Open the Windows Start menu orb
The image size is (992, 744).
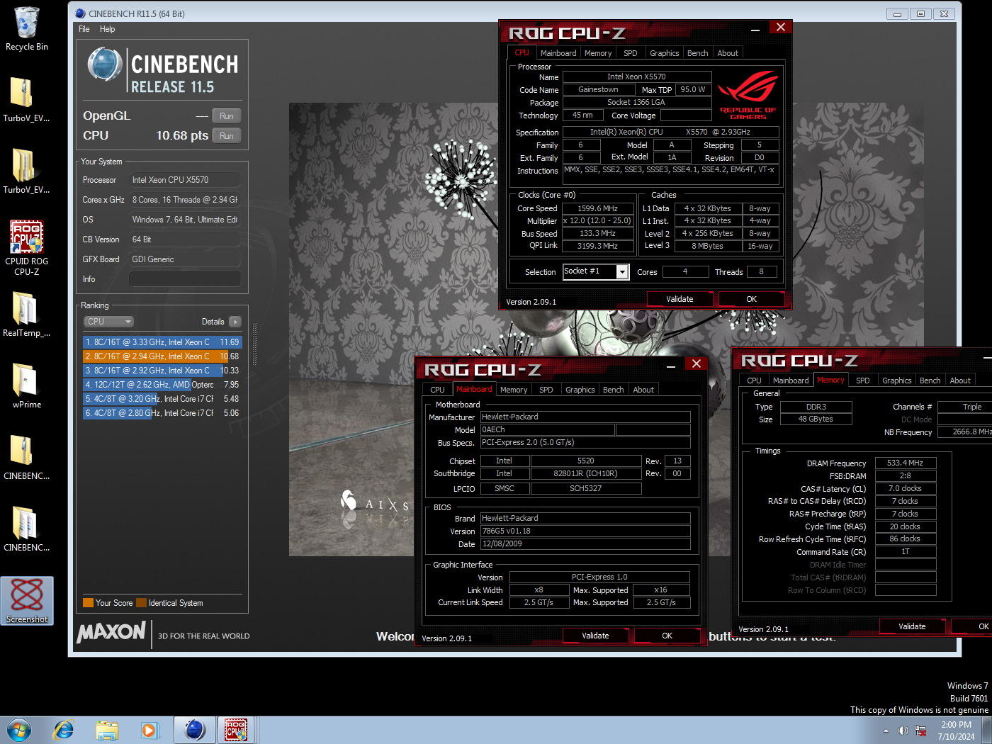(19, 730)
